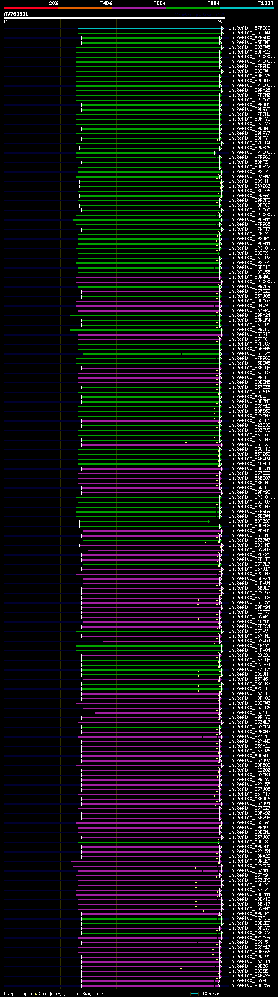Open UniRef100_A7NWJ2 entry
This screenshot has height=997, width=278.
click(x=249, y=397)
